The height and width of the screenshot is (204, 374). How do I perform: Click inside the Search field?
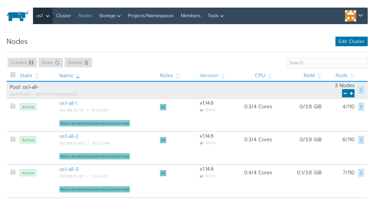coord(327,63)
